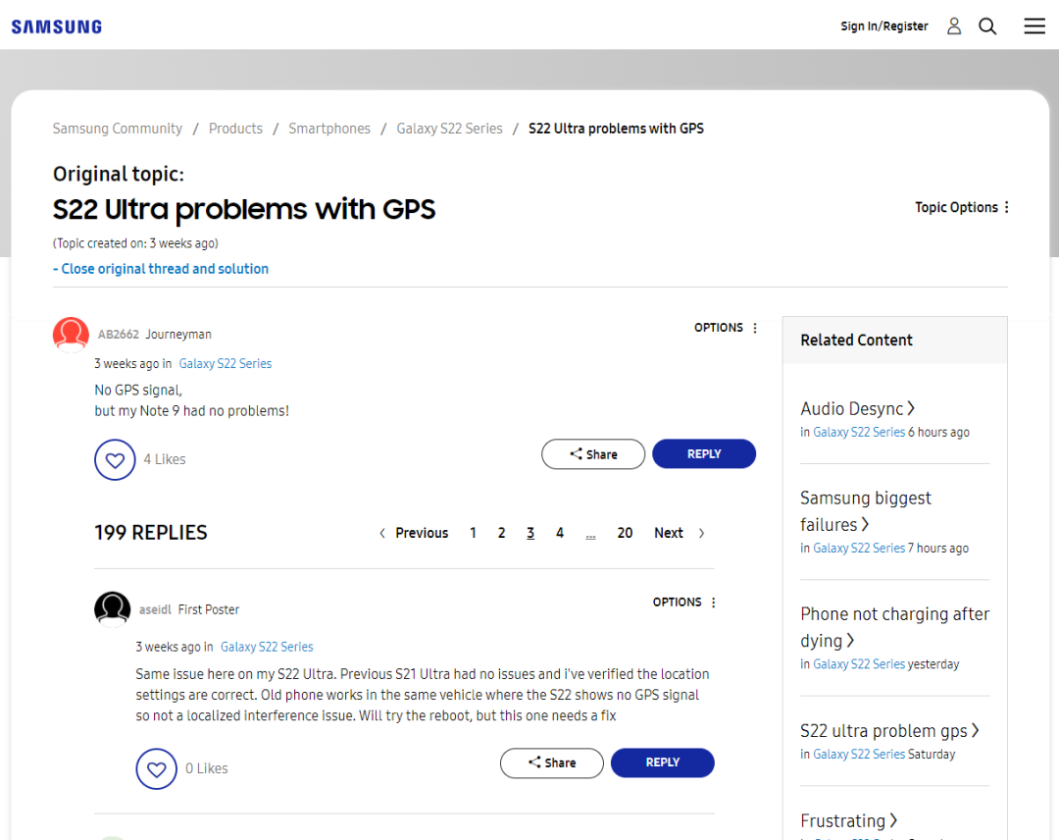Viewport: 1059px width, 840px height.
Task: Click the Related Content header
Action: [x=856, y=341]
